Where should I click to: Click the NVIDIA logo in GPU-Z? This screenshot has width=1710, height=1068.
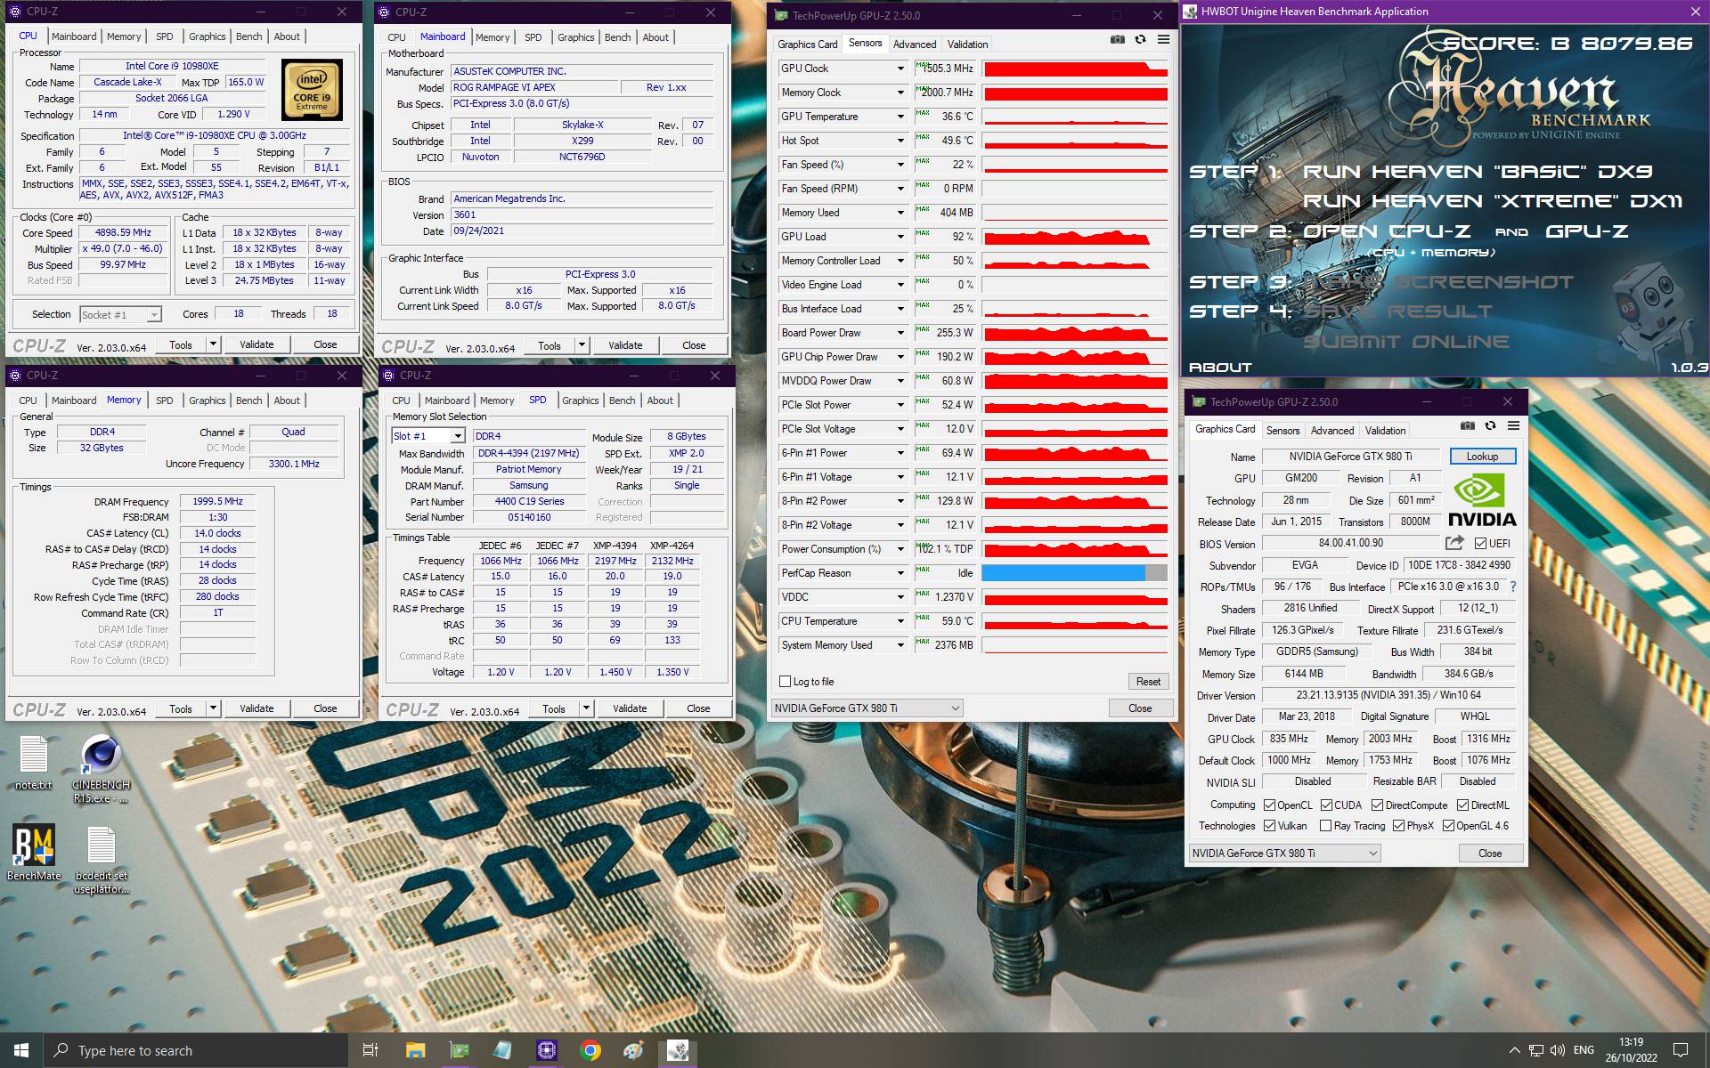pos(1481,500)
